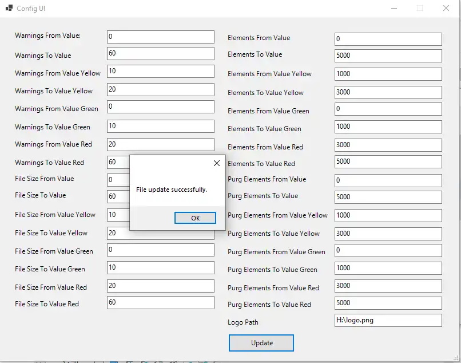This screenshot has width=461, height=363.
Task: Click the 'Elements From Value' label
Action: click(259, 38)
